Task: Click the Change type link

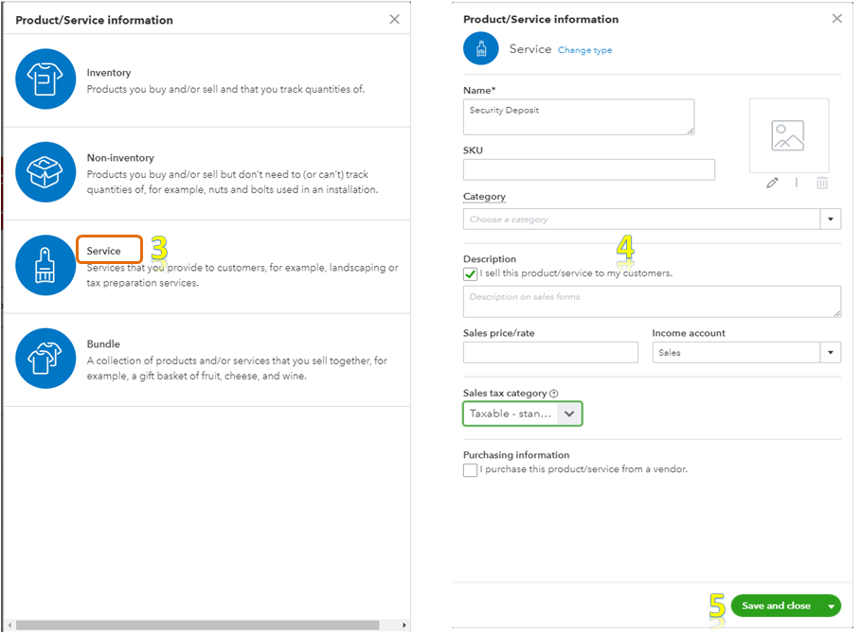Action: coord(584,50)
